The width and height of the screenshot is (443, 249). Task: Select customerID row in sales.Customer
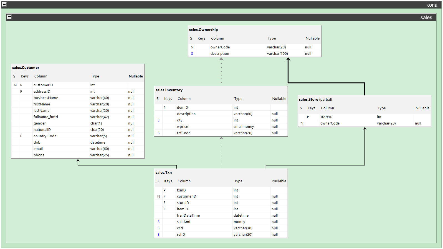(78, 85)
